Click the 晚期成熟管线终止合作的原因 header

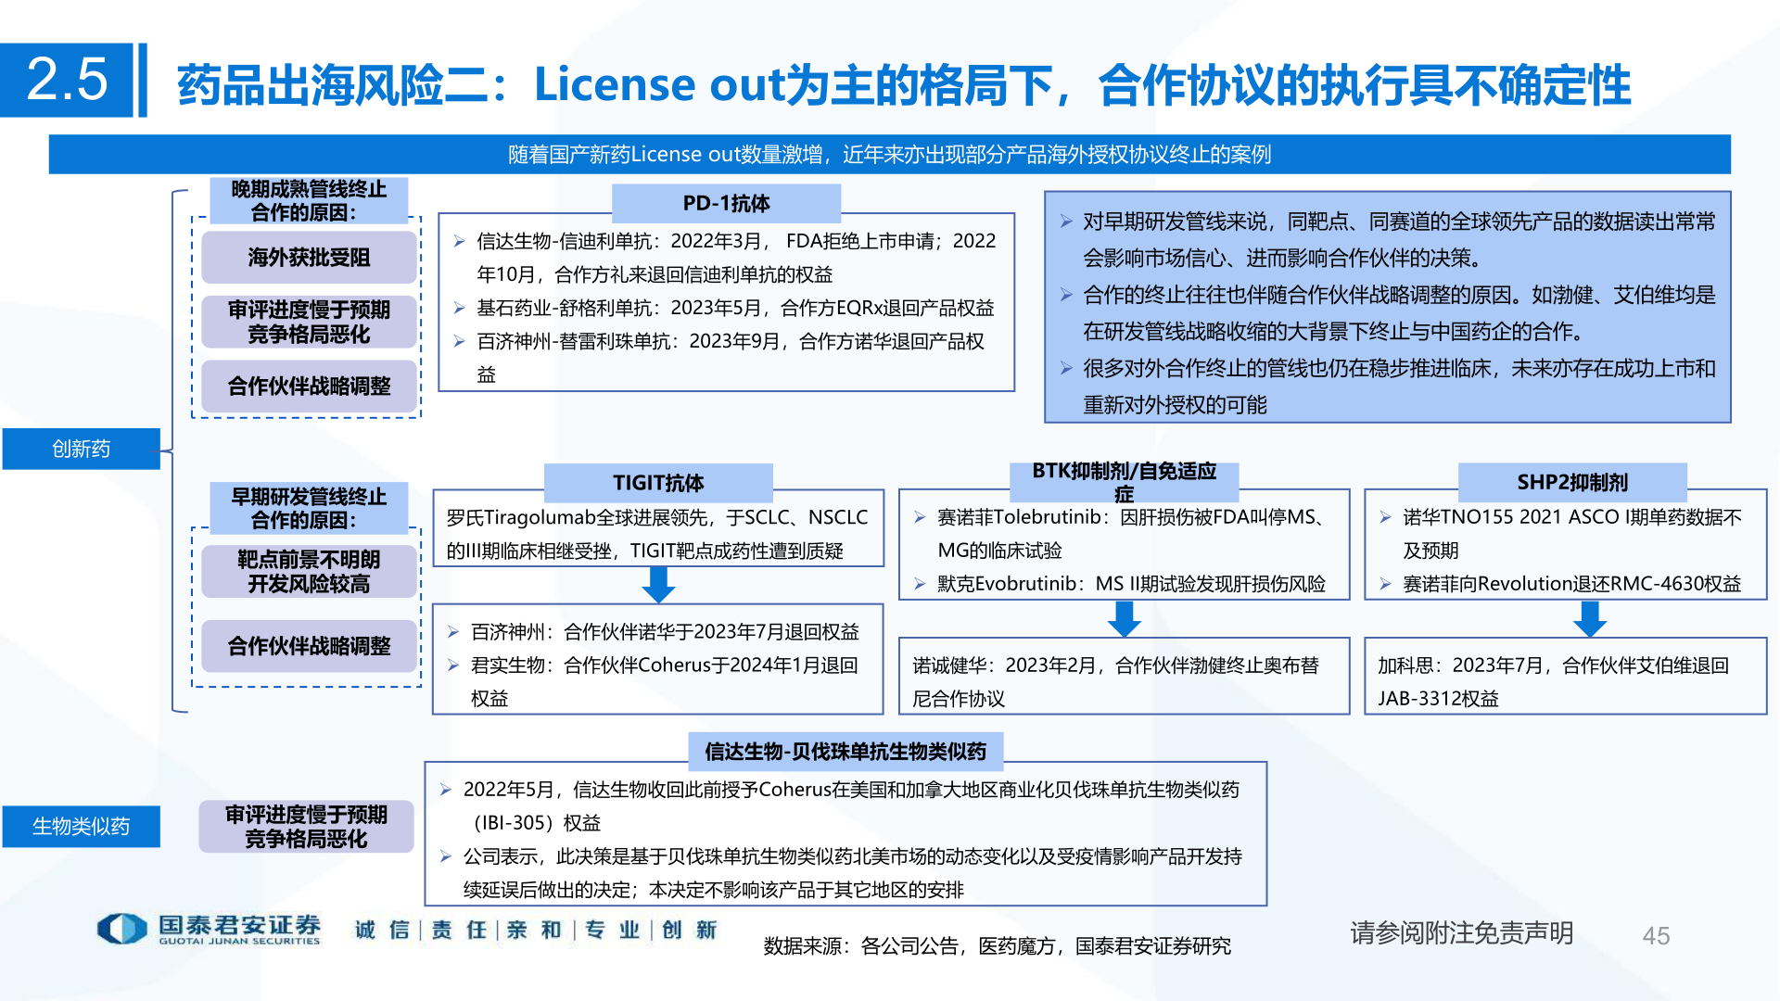coord(309,200)
